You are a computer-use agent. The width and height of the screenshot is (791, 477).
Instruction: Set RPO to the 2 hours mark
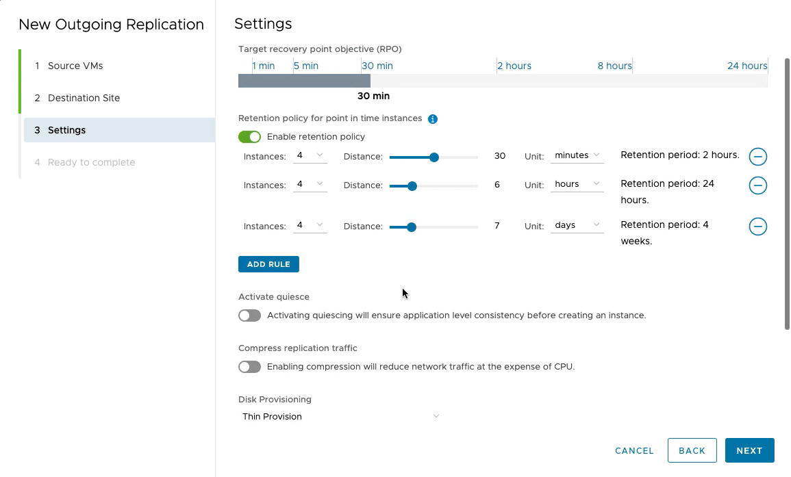tap(497, 81)
